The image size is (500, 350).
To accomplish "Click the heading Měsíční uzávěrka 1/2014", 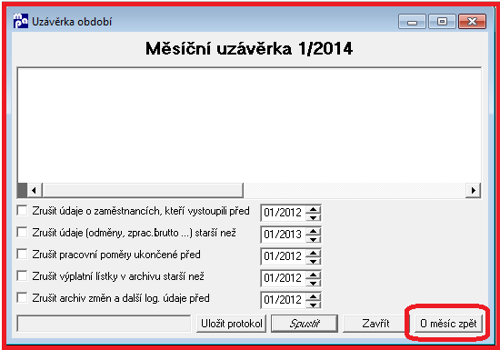I will (x=249, y=49).
